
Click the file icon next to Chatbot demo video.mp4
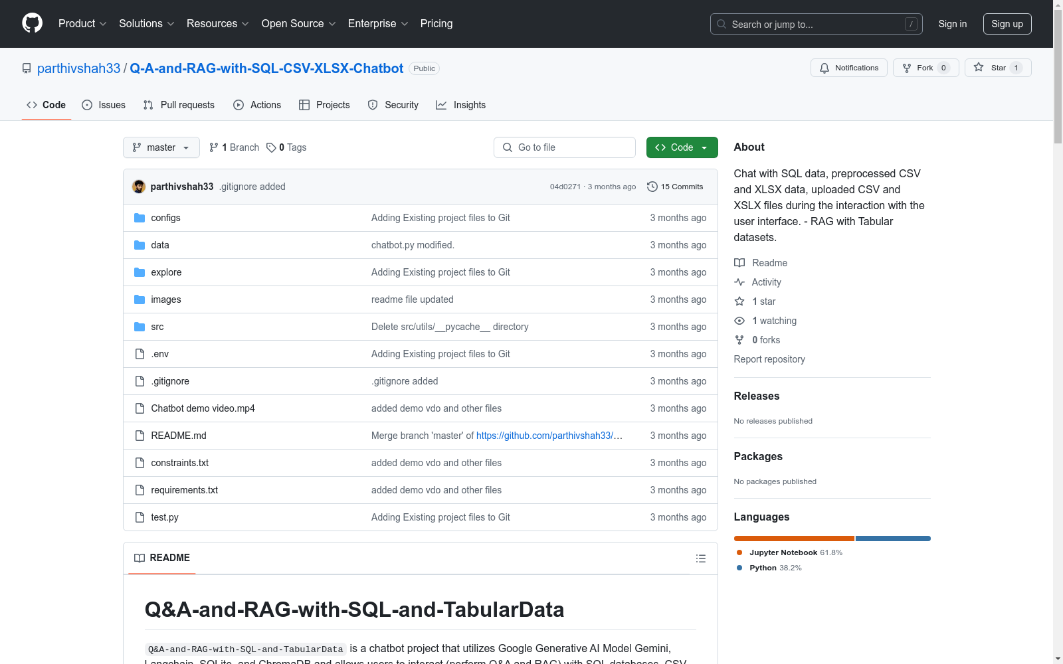[140, 408]
